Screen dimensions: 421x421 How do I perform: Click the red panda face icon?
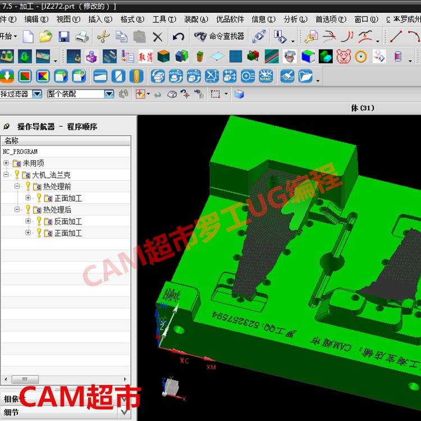343,57
